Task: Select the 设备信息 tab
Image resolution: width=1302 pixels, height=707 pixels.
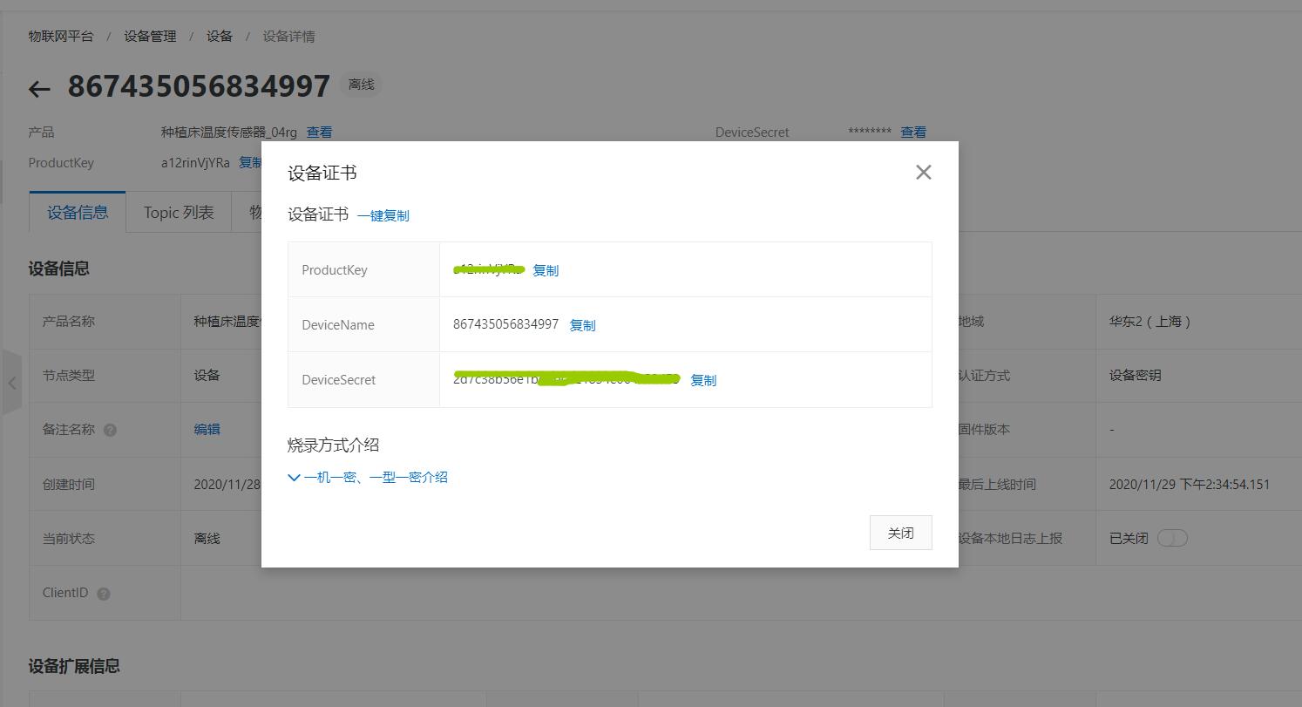Action: coord(78,212)
